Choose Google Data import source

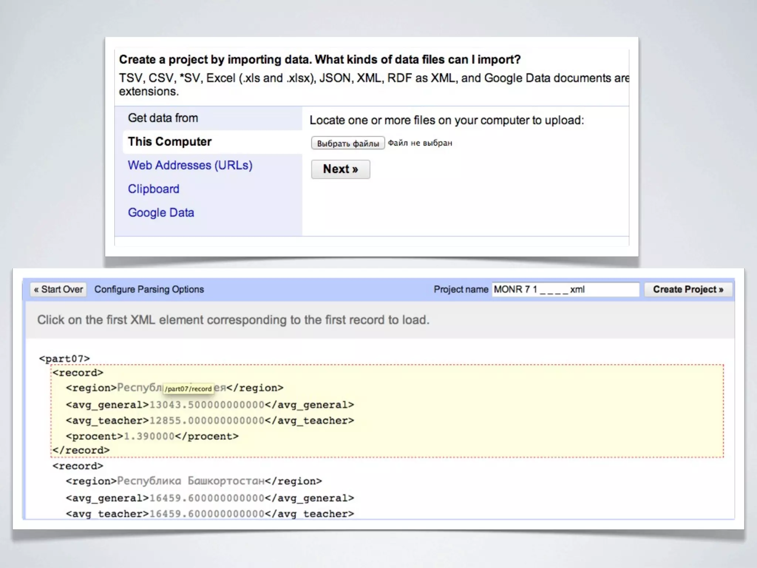pos(161,213)
